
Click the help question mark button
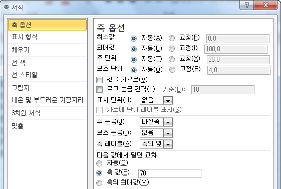pyautogui.click(x=246, y=5)
